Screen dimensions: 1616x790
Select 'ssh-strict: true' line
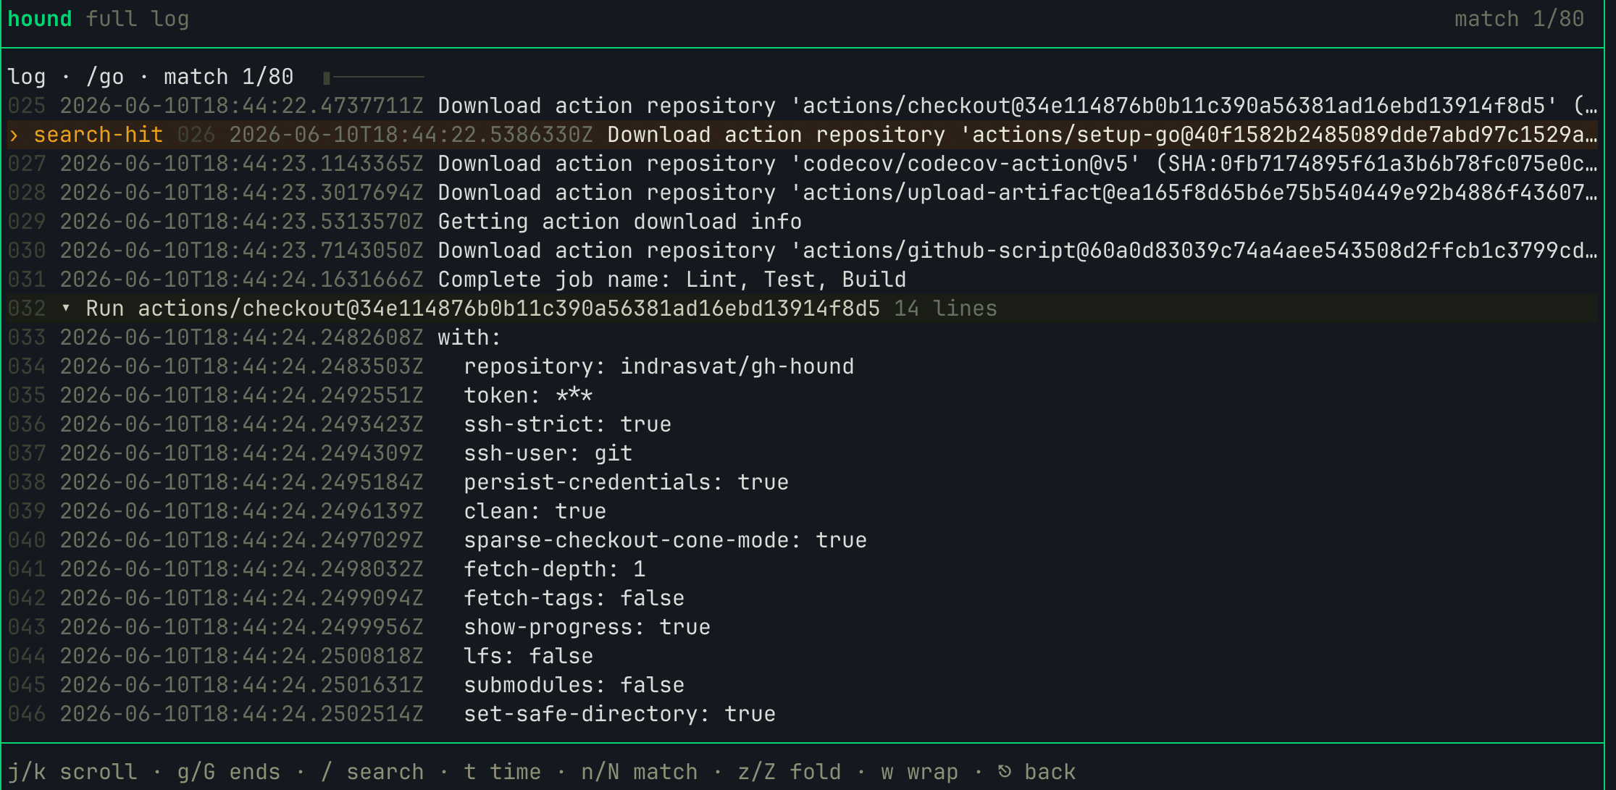[x=803, y=424]
